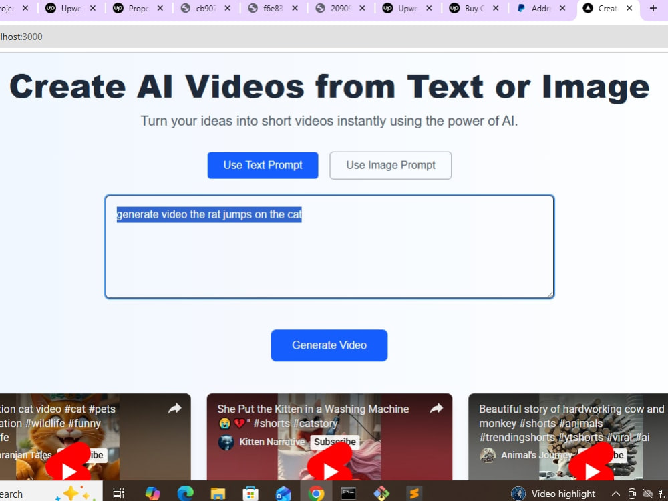668x501 pixels.
Task: Click the Use Text Prompt button
Action: click(263, 165)
